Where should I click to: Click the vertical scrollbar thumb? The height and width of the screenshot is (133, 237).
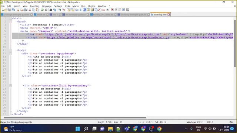point(235,43)
